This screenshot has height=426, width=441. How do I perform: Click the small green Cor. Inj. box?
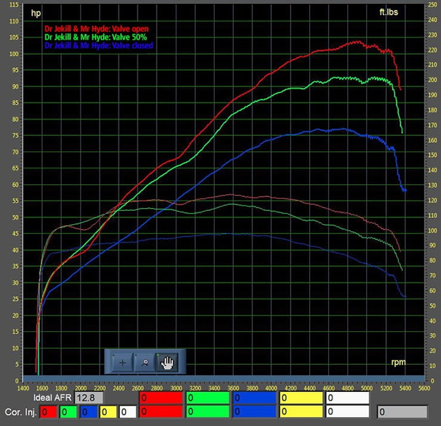pyautogui.click(x=68, y=412)
